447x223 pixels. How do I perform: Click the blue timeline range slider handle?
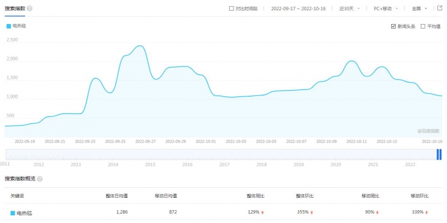(439, 154)
